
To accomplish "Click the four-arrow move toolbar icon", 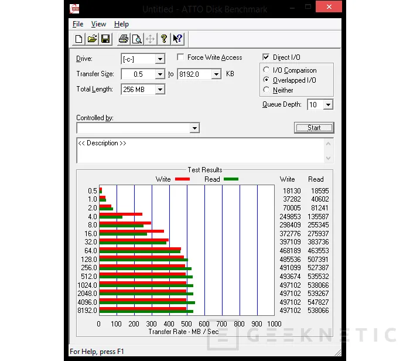I will 150,39.
